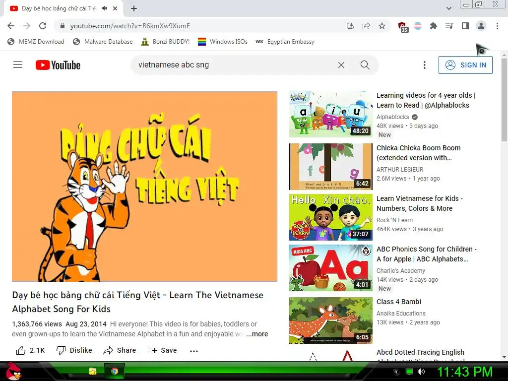
Task: Open YouTube settings three-dot menu
Action: 425,65
